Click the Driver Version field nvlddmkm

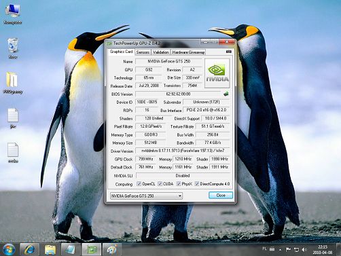pyautogui.click(x=183, y=151)
